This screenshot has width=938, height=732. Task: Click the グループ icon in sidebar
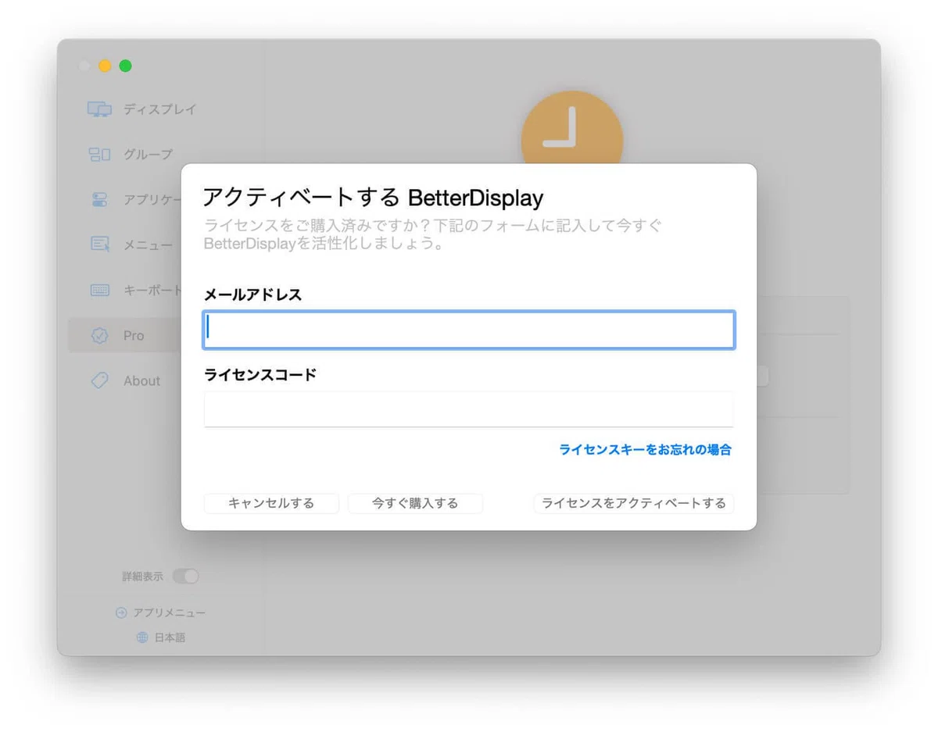[x=99, y=155]
